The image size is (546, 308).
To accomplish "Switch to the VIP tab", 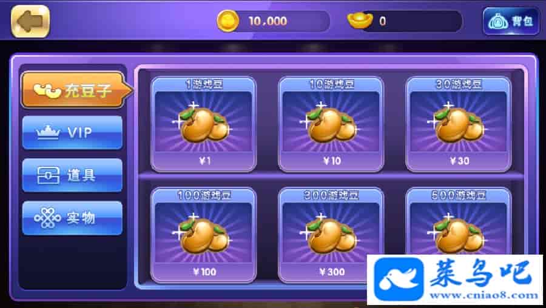I will 72,133.
